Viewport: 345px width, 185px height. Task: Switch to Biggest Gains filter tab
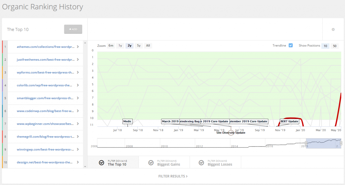[x=168, y=163]
